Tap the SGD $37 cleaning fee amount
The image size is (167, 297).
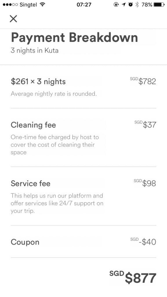tap(145, 124)
